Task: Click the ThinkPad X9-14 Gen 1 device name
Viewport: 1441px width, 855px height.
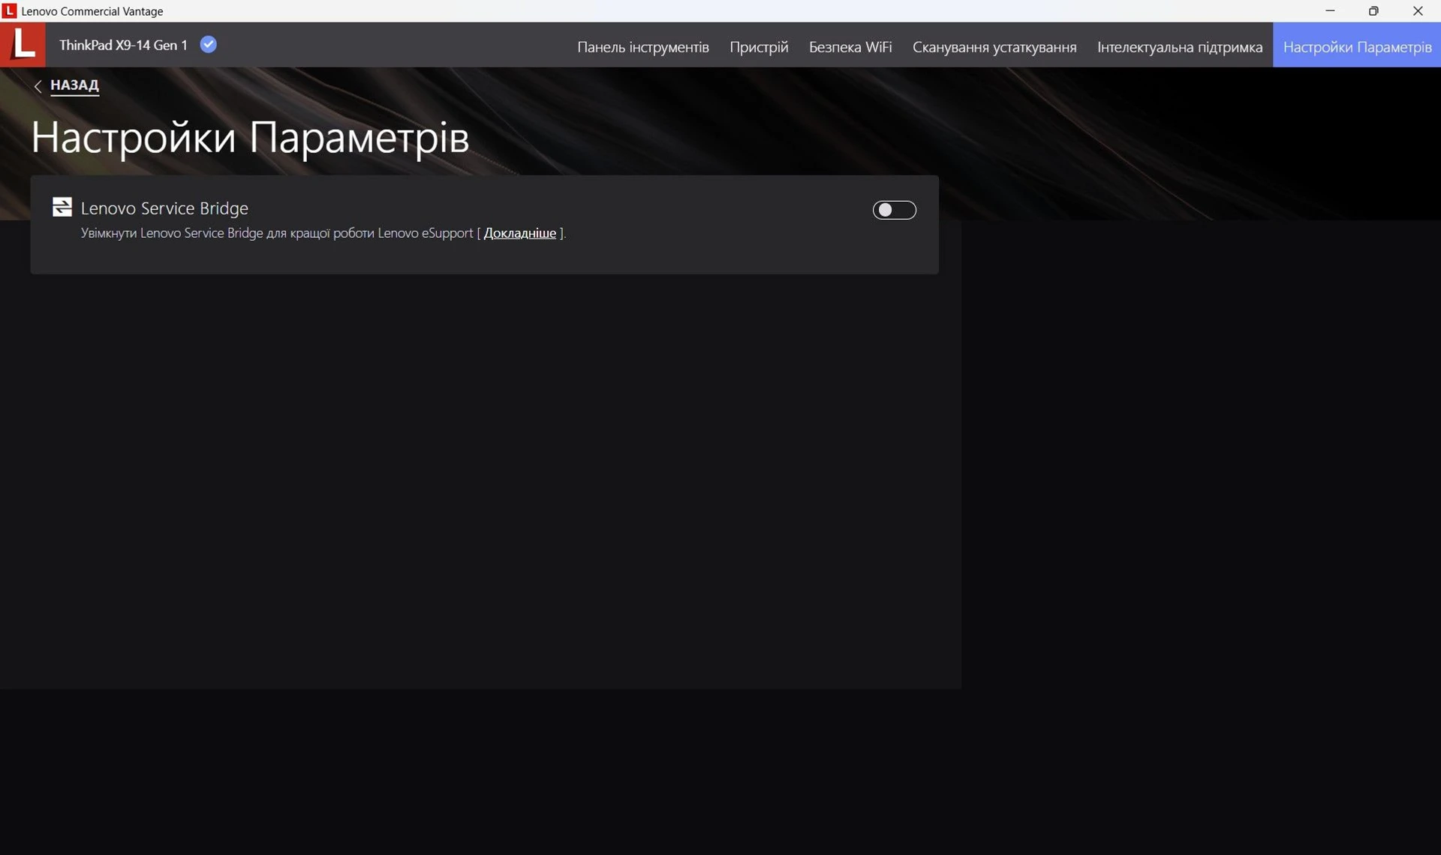Action: click(x=123, y=45)
